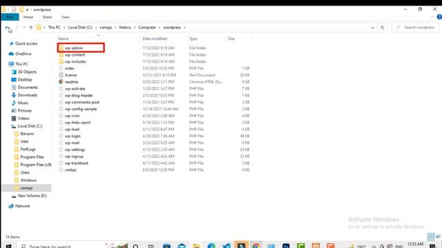Select the license text document
Screen dimensions: 442x248
coord(70,75)
